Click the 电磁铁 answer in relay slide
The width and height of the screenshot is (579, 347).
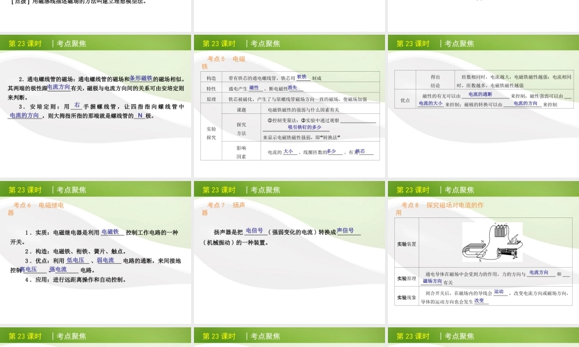tap(110, 232)
